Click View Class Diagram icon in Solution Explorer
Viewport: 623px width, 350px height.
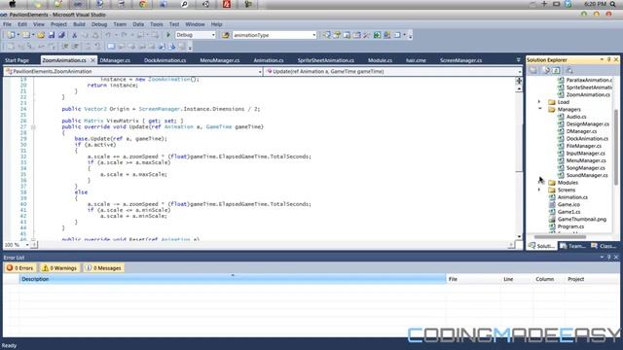(568, 70)
